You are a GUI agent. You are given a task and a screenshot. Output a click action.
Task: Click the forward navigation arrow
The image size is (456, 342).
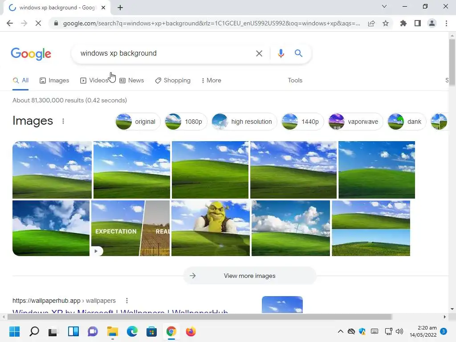pyautogui.click(x=24, y=23)
